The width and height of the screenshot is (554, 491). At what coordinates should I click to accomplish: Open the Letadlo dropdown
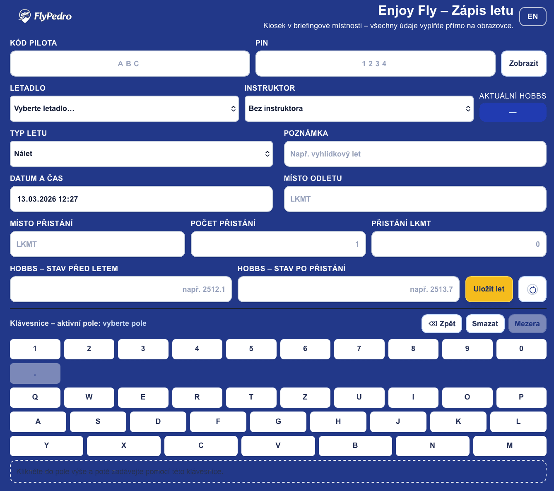coord(124,108)
